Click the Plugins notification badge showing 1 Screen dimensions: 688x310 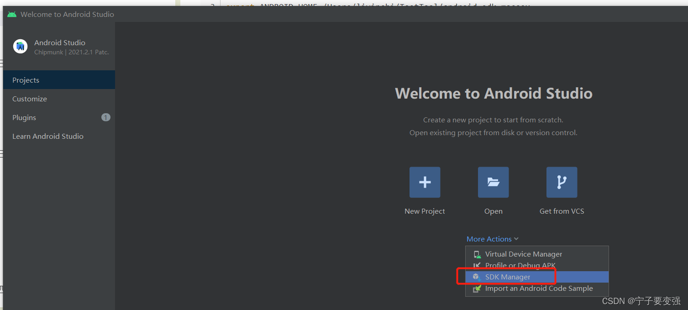pyautogui.click(x=105, y=117)
